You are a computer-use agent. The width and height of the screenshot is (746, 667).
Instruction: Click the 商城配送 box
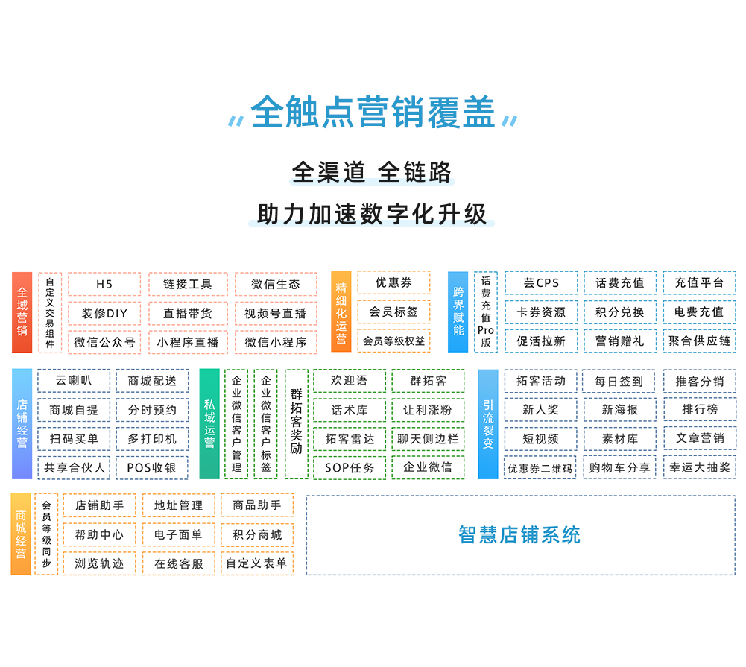(x=152, y=381)
